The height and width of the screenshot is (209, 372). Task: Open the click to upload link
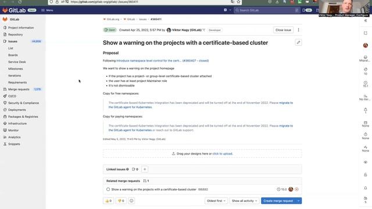coord(223,154)
